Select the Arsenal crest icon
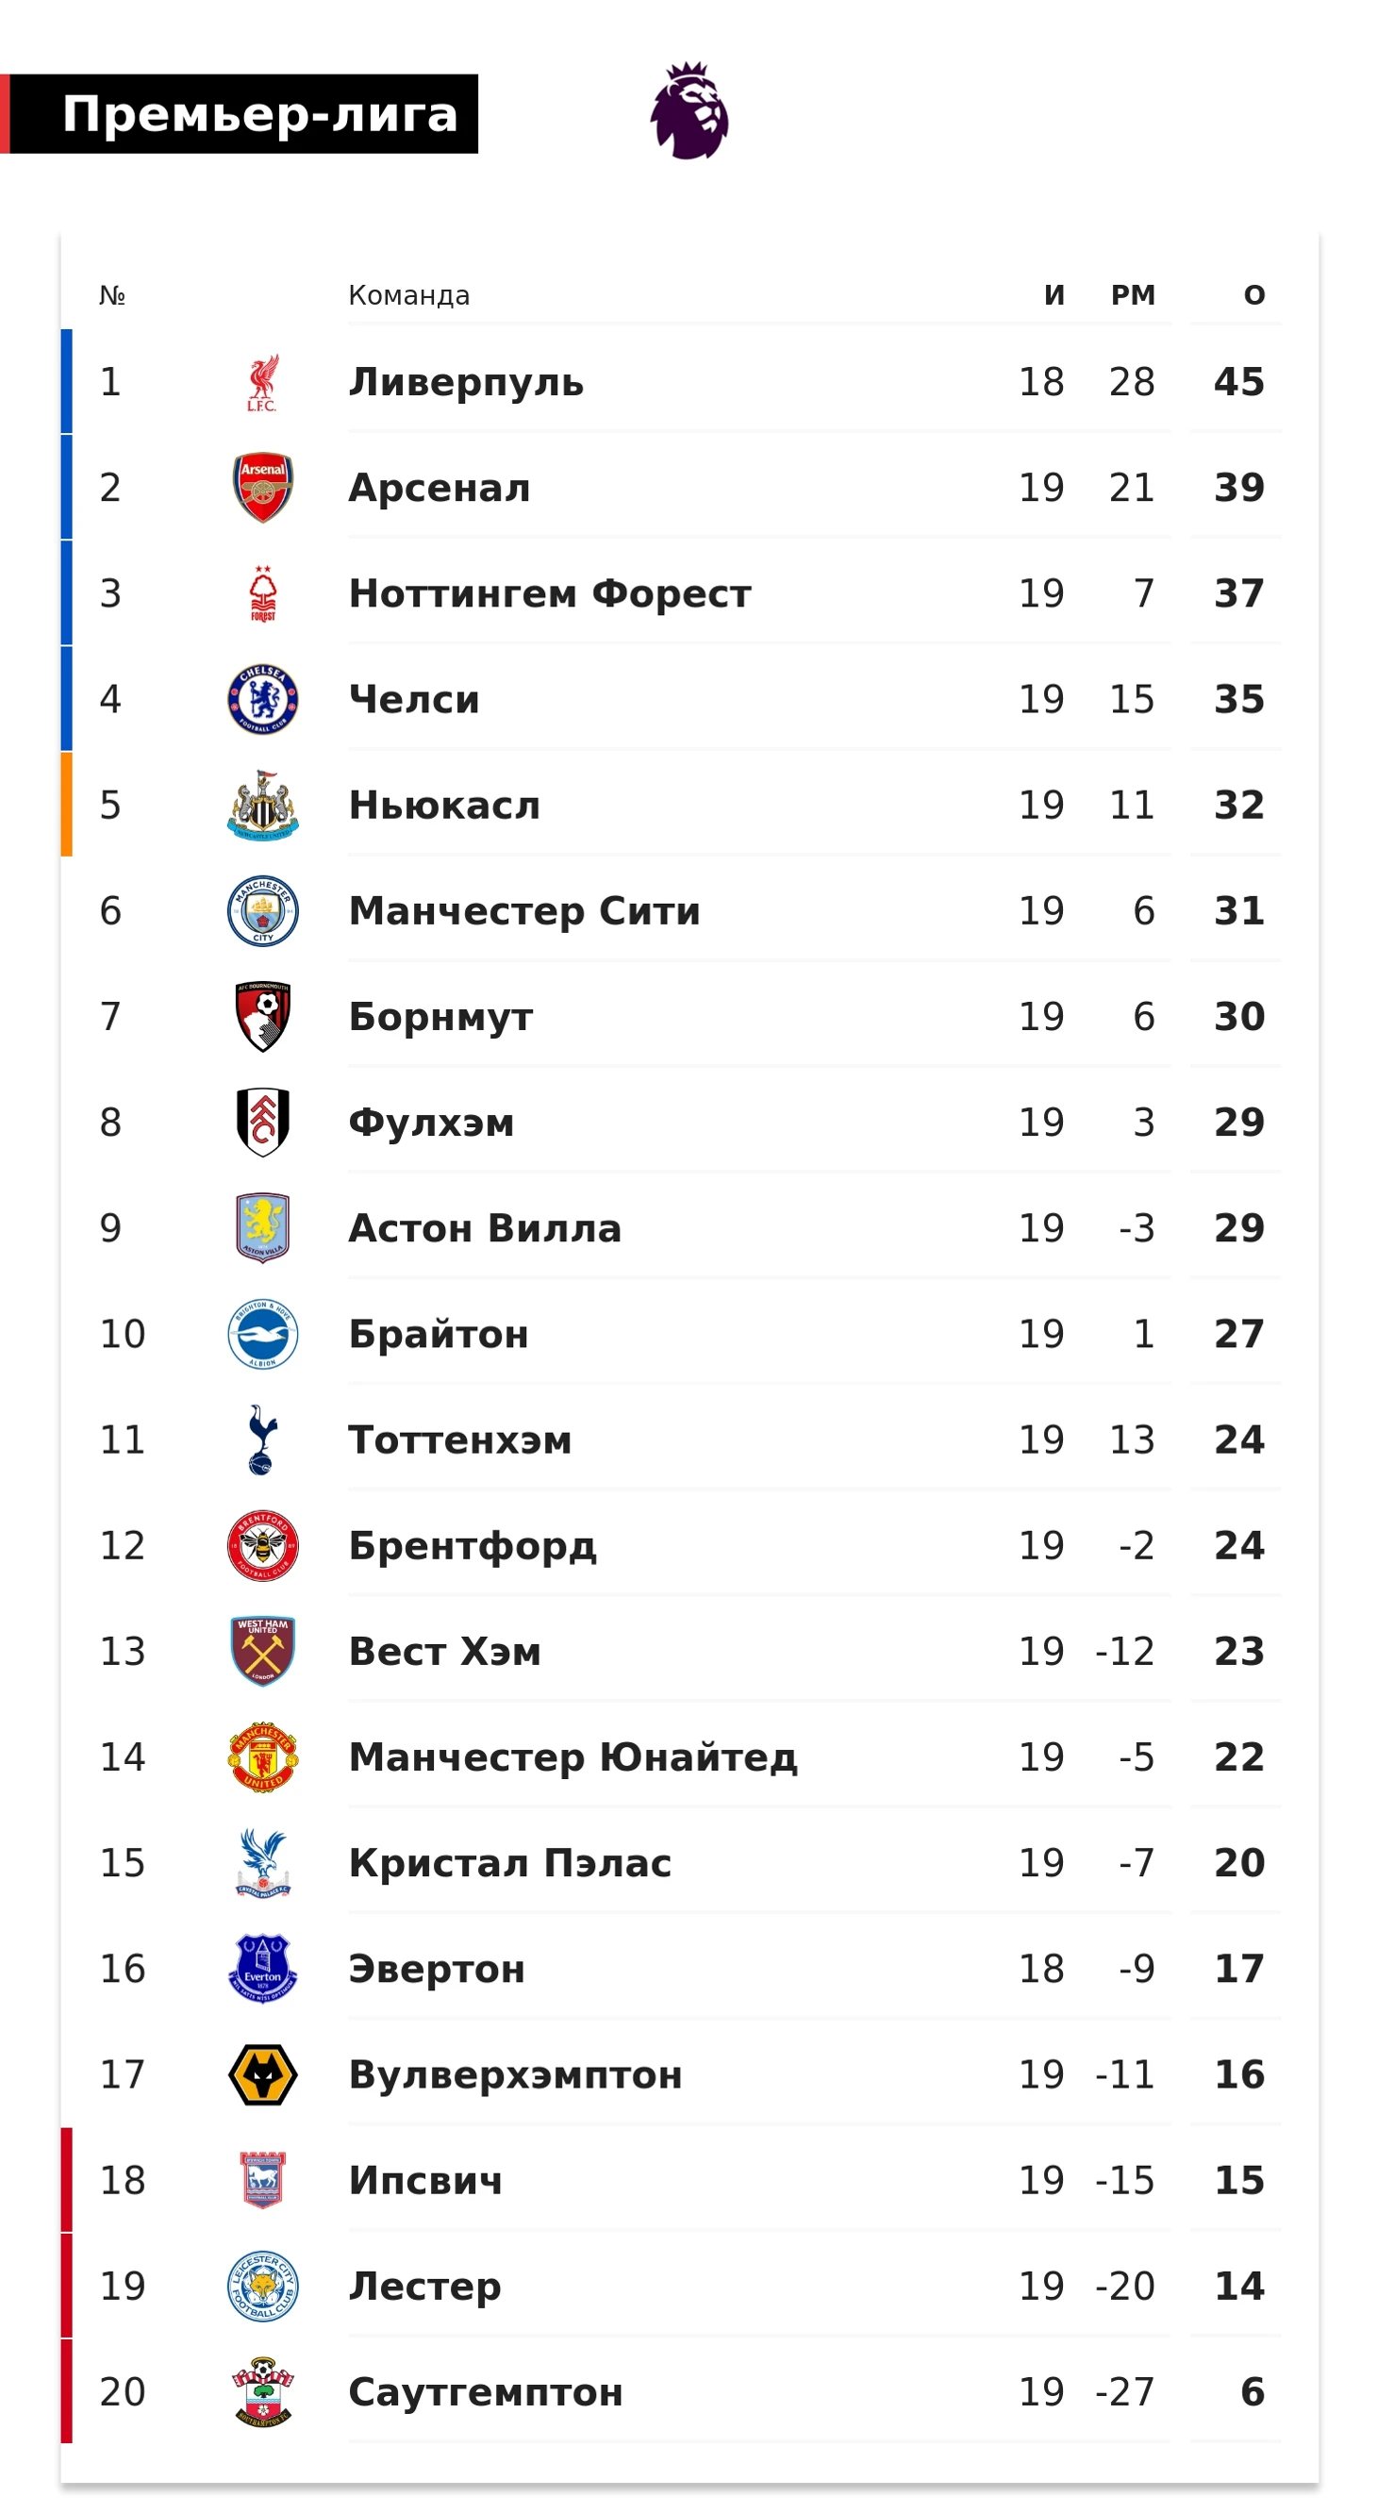Image resolution: width=1377 pixels, height=2513 pixels. pos(262,487)
